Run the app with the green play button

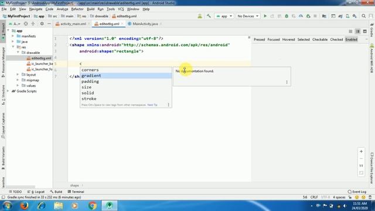pyautogui.click(x=265, y=16)
